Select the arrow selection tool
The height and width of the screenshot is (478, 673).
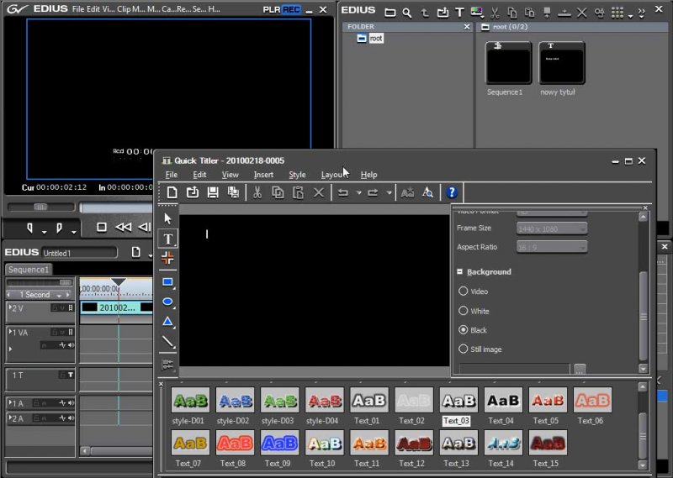coord(168,218)
